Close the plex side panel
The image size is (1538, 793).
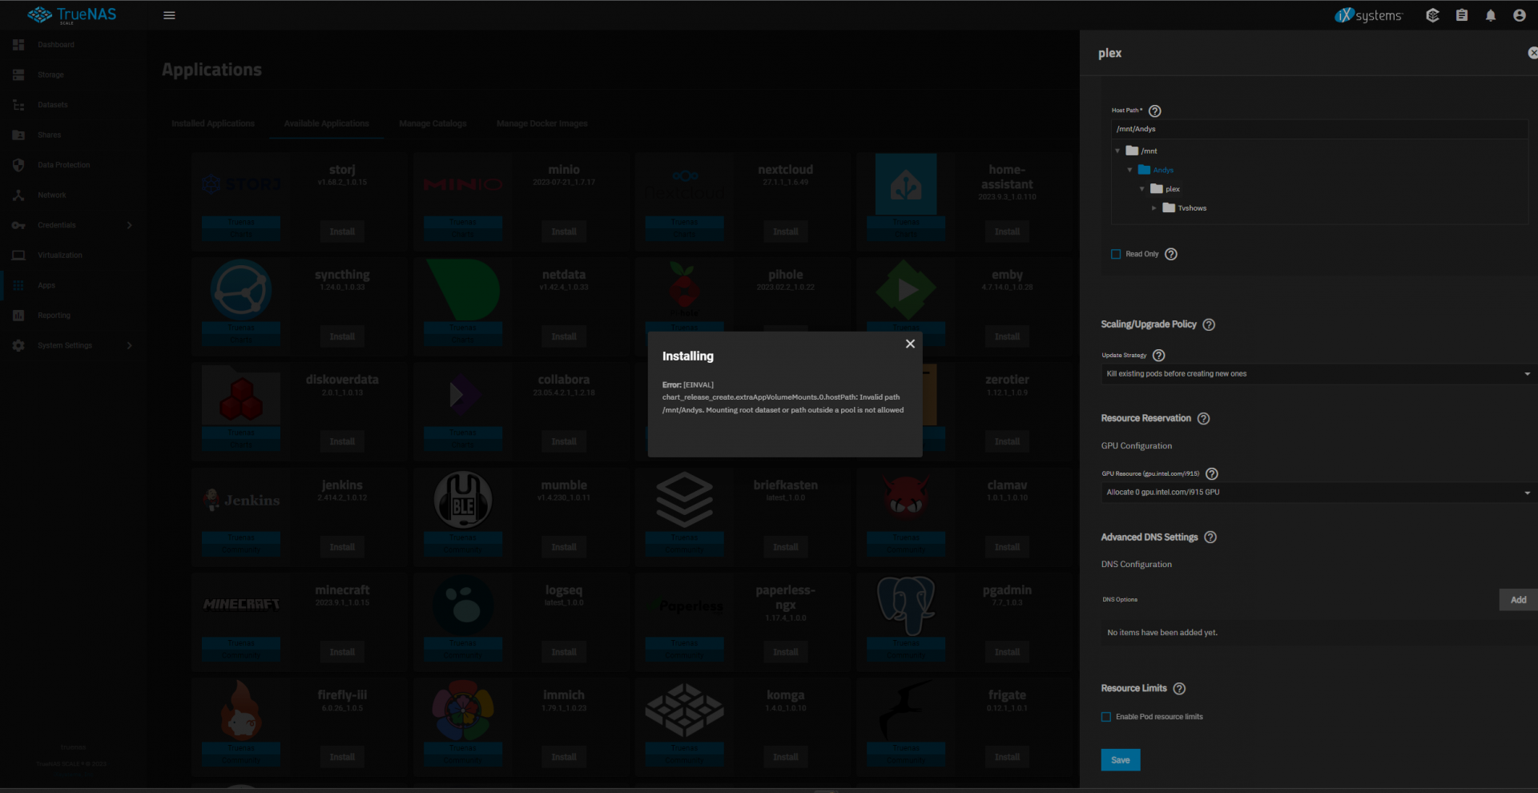[x=1532, y=53]
